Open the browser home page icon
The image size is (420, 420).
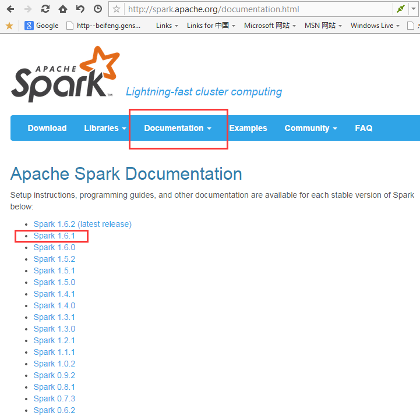click(63, 9)
